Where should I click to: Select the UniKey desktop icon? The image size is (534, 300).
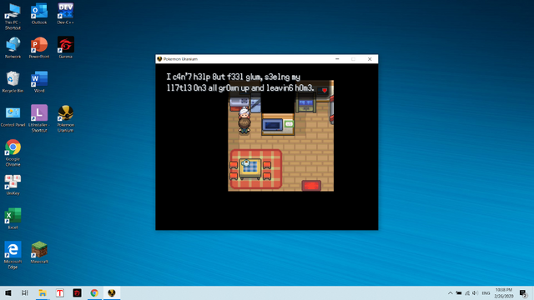[13, 185]
